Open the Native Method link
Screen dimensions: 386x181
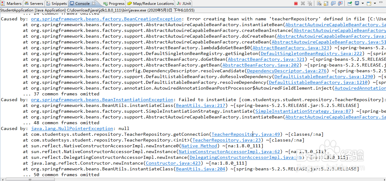click(199, 146)
